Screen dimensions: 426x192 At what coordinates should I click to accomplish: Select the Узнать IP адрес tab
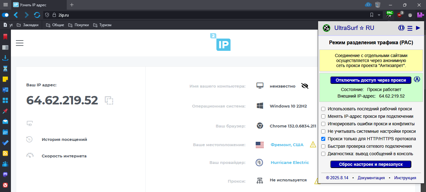(x=39, y=5)
